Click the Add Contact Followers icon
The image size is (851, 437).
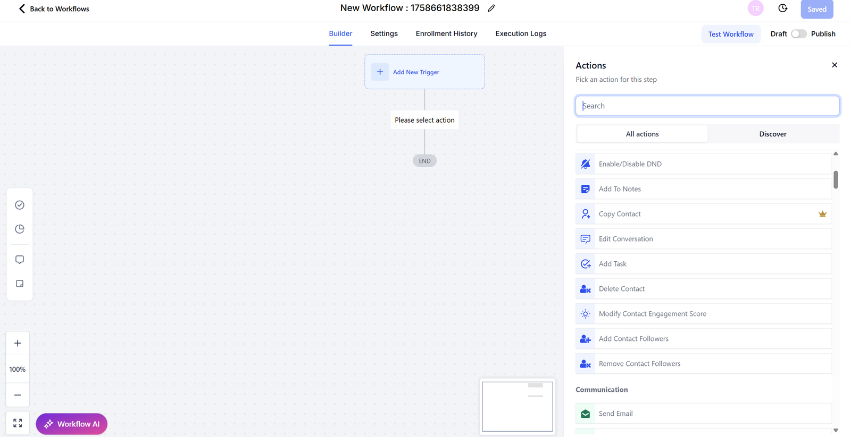click(586, 339)
